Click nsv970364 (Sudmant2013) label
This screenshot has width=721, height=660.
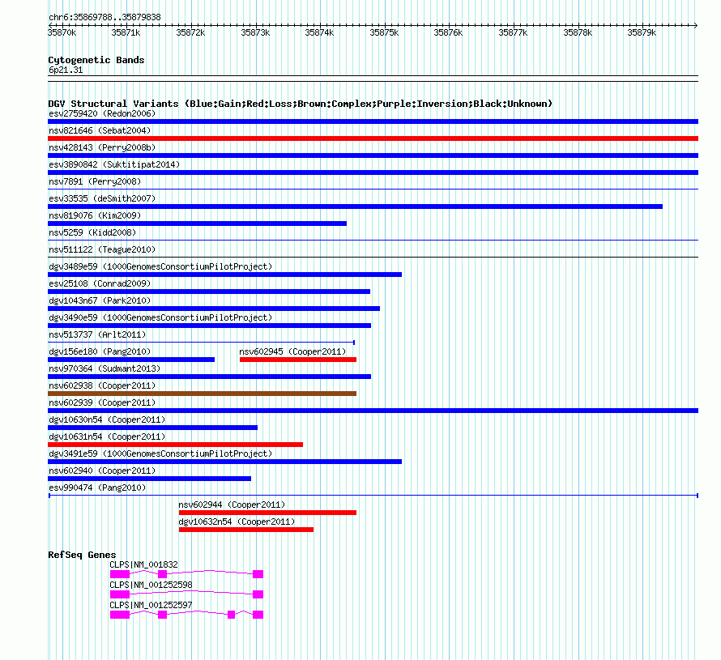pyautogui.click(x=105, y=368)
